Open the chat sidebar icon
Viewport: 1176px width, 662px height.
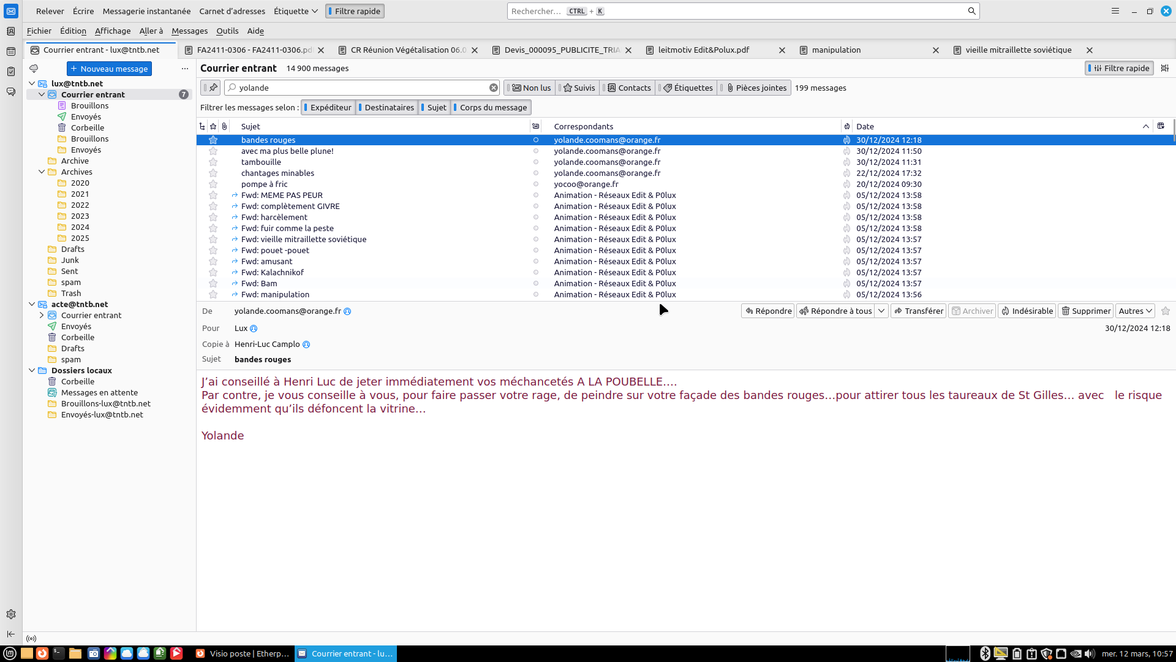pos(11,92)
